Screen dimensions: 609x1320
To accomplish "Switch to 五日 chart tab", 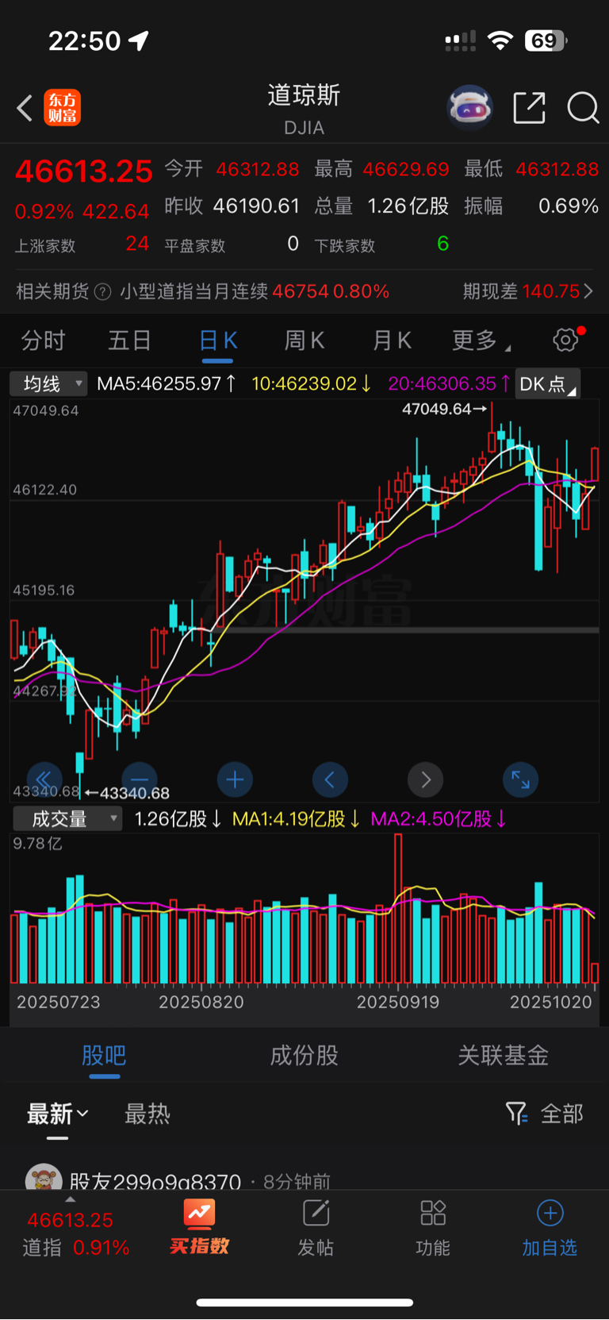I will click(130, 341).
